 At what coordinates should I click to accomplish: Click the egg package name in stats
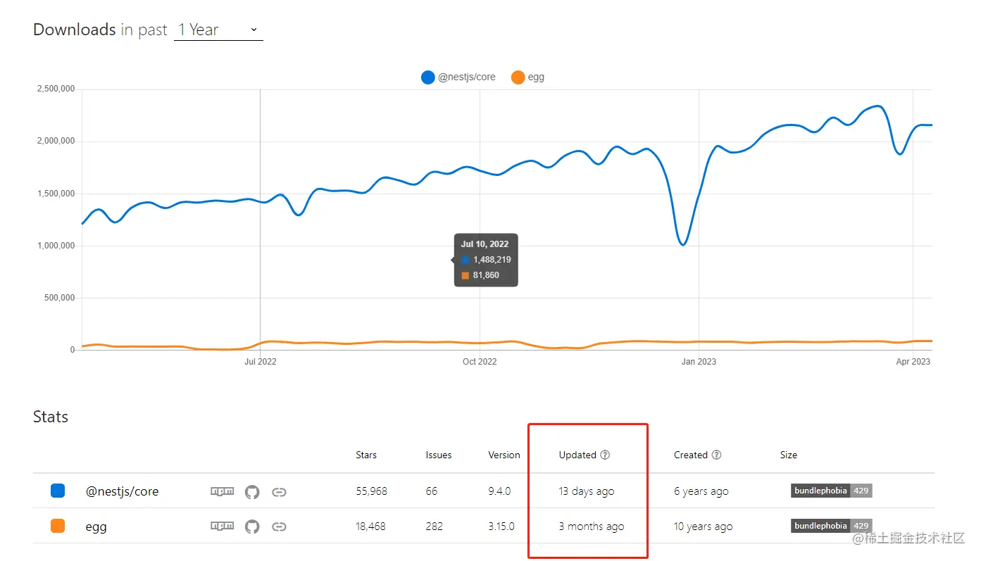[96, 527]
